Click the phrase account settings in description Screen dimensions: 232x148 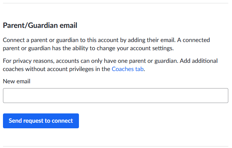tap(152, 48)
